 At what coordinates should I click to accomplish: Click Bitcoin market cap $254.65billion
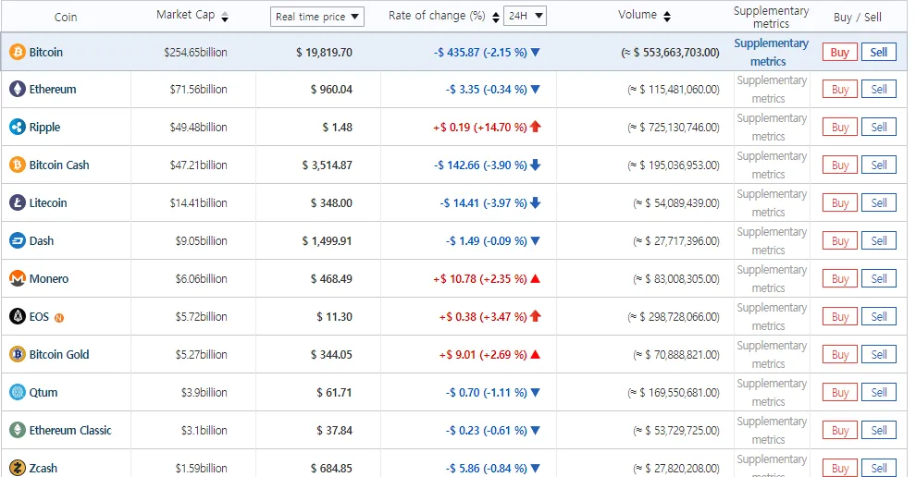pyautogui.click(x=195, y=52)
